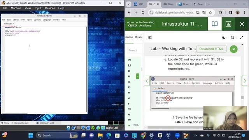Go back in Chrome browser
The width and height of the screenshot is (249, 140).
pyautogui.click(x=129, y=12)
